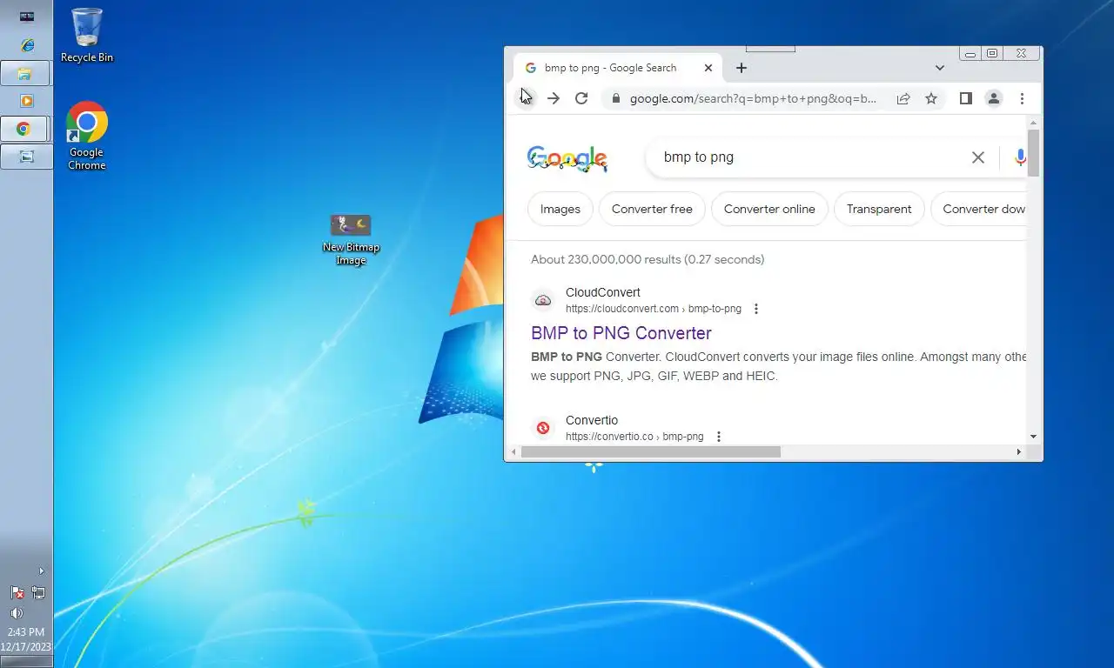Select the Google Chrome desktop shortcut

click(x=87, y=136)
